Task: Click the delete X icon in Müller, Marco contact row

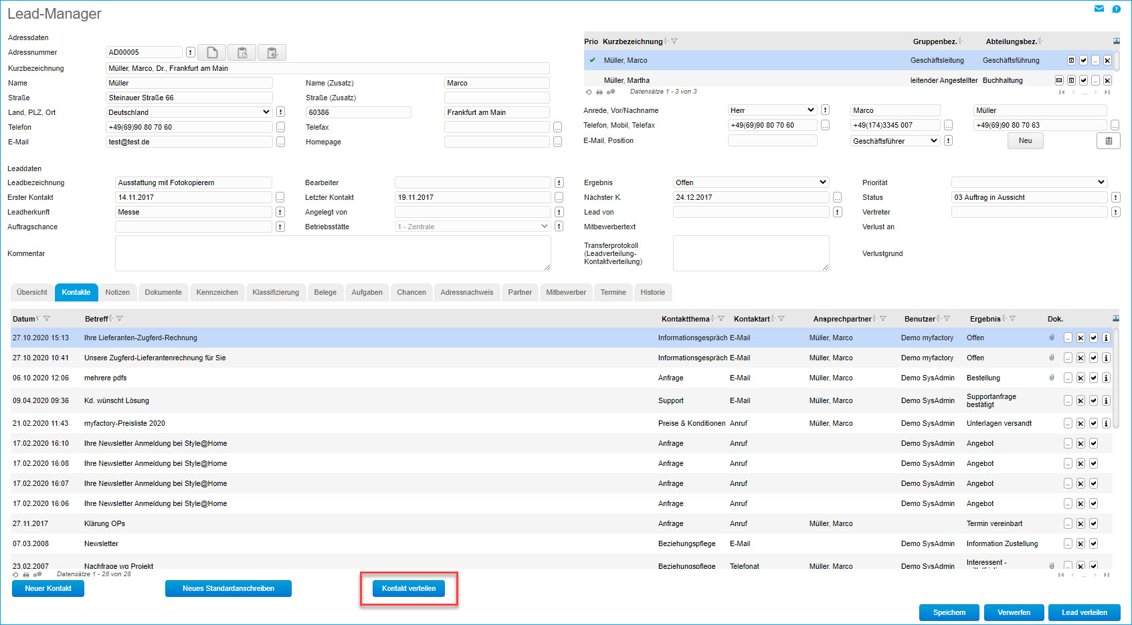Action: coord(1107,60)
